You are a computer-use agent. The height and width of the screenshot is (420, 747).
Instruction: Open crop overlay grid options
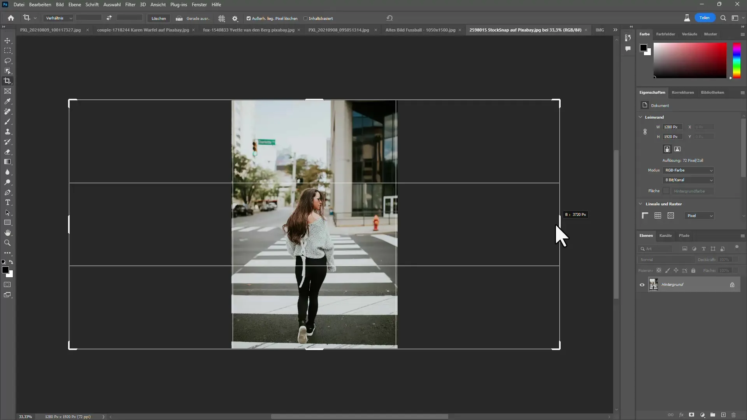click(222, 18)
